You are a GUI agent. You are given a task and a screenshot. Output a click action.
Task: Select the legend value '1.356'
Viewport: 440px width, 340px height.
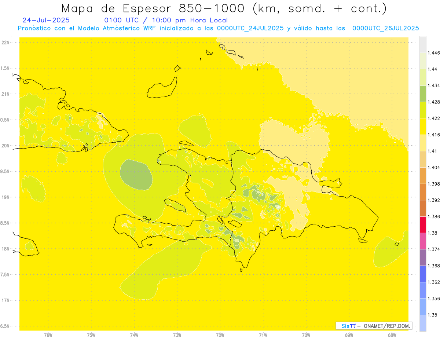tap(434, 299)
